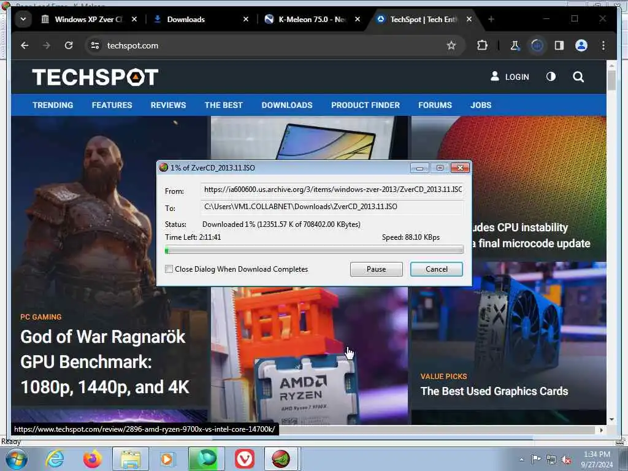The width and height of the screenshot is (628, 471).
Task: Open the Chrome profile avatar
Action: (581, 45)
